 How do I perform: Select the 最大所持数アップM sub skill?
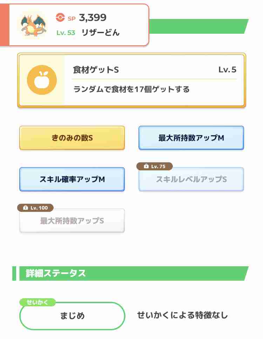click(191, 138)
